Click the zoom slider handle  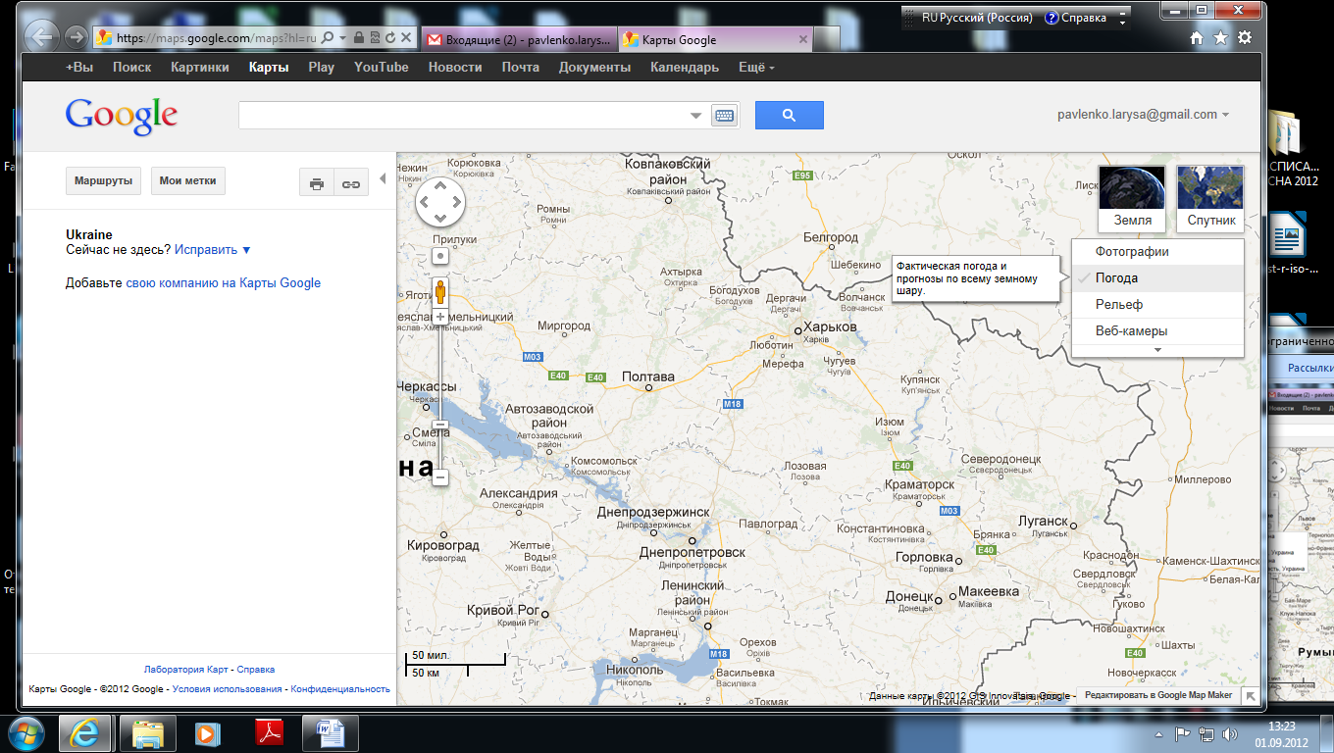point(440,425)
